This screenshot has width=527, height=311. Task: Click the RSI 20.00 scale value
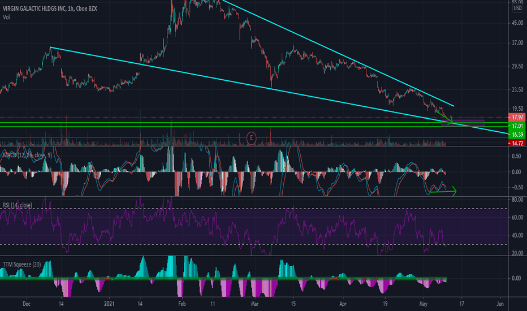517,253
